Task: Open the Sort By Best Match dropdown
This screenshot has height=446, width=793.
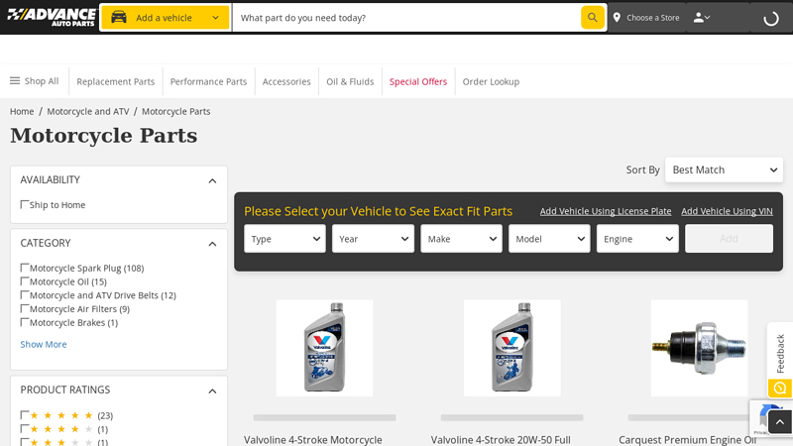Action: [x=724, y=169]
